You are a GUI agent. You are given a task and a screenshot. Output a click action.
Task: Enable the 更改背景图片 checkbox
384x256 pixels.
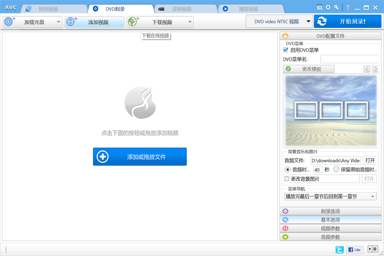287,178
